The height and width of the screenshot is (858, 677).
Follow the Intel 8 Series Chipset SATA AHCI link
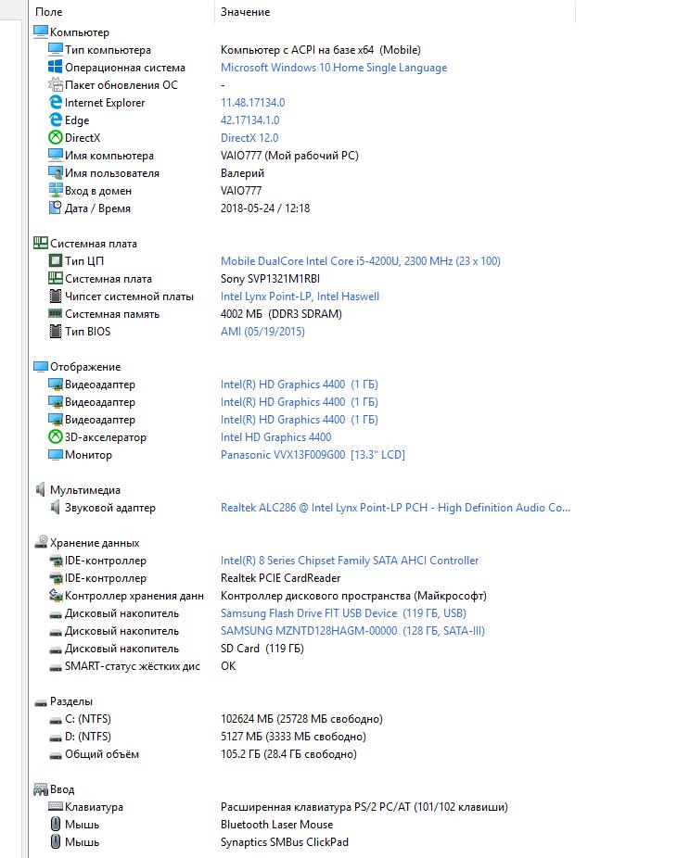350,561
